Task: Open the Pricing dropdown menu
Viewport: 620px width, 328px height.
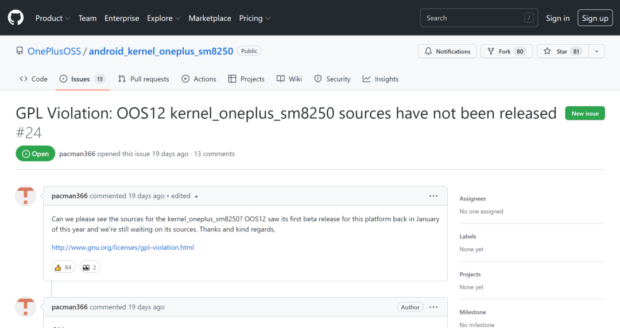Action: point(254,18)
